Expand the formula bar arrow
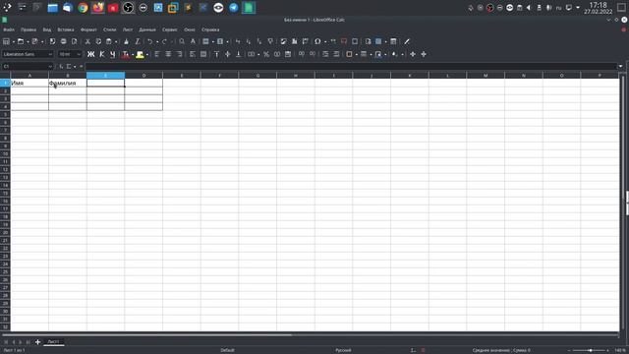The image size is (629, 354). (620, 66)
